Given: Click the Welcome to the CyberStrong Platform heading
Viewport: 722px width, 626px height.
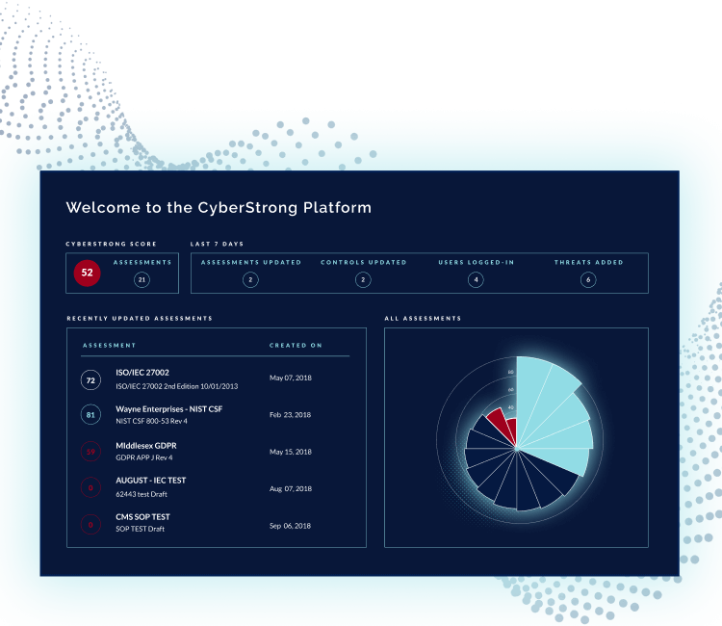Looking at the screenshot, I should [x=219, y=207].
